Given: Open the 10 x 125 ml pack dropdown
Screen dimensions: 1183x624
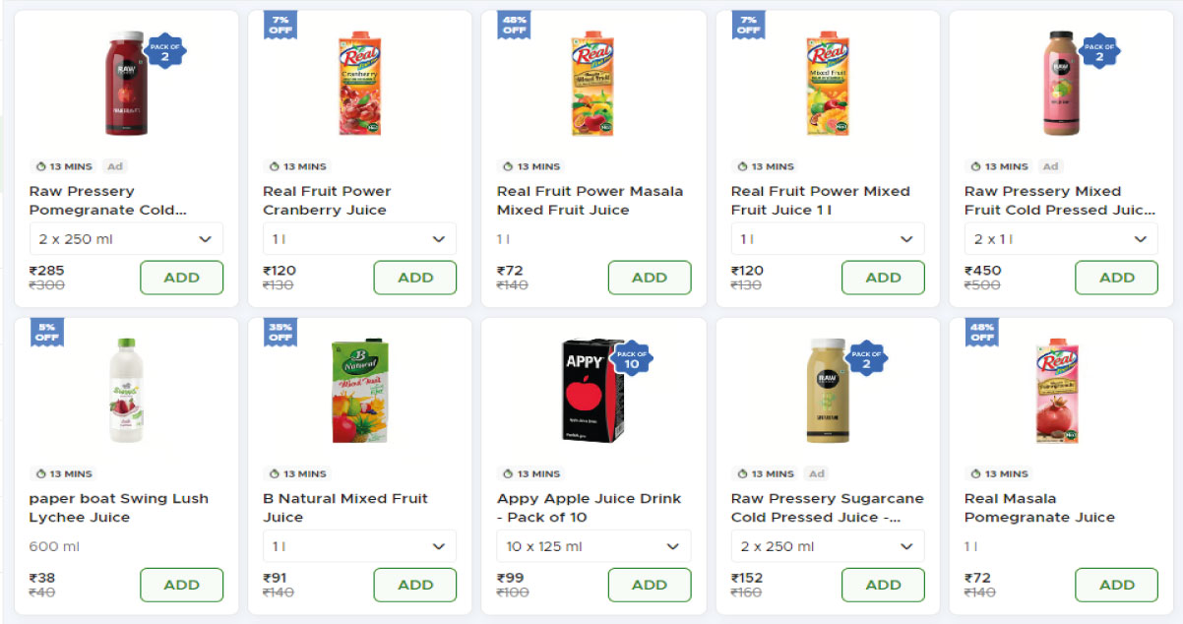Looking at the screenshot, I should (593, 546).
